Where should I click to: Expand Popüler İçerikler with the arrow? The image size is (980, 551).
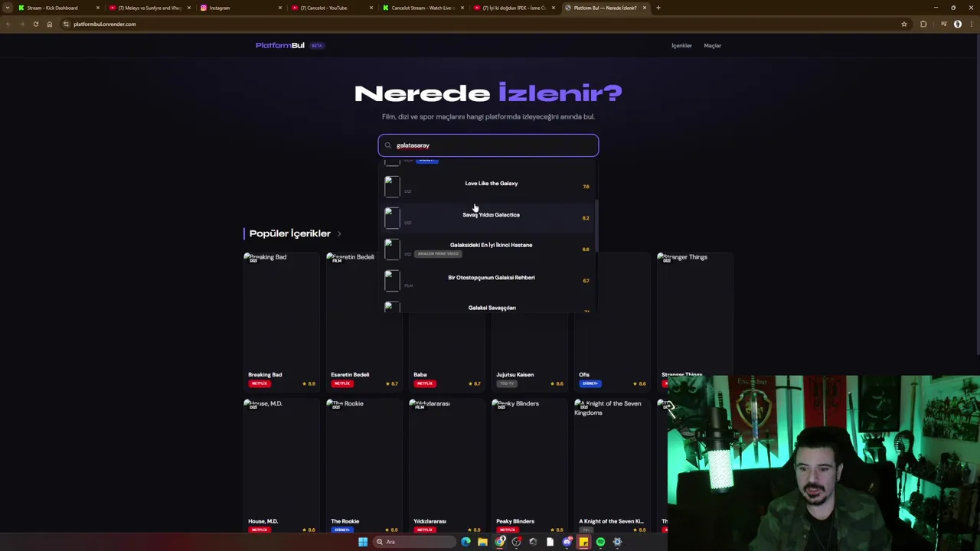point(338,233)
